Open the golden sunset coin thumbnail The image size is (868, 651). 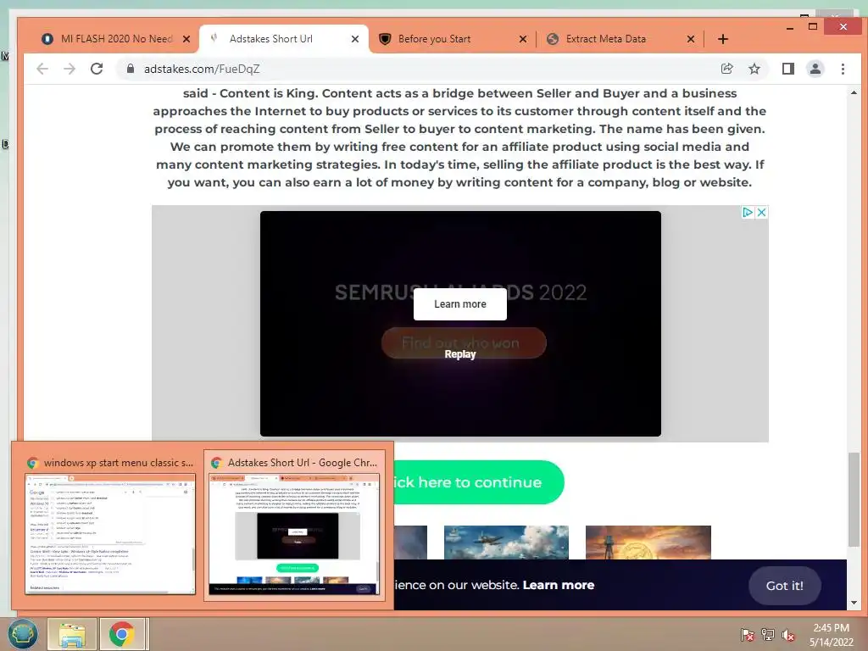pos(648,542)
